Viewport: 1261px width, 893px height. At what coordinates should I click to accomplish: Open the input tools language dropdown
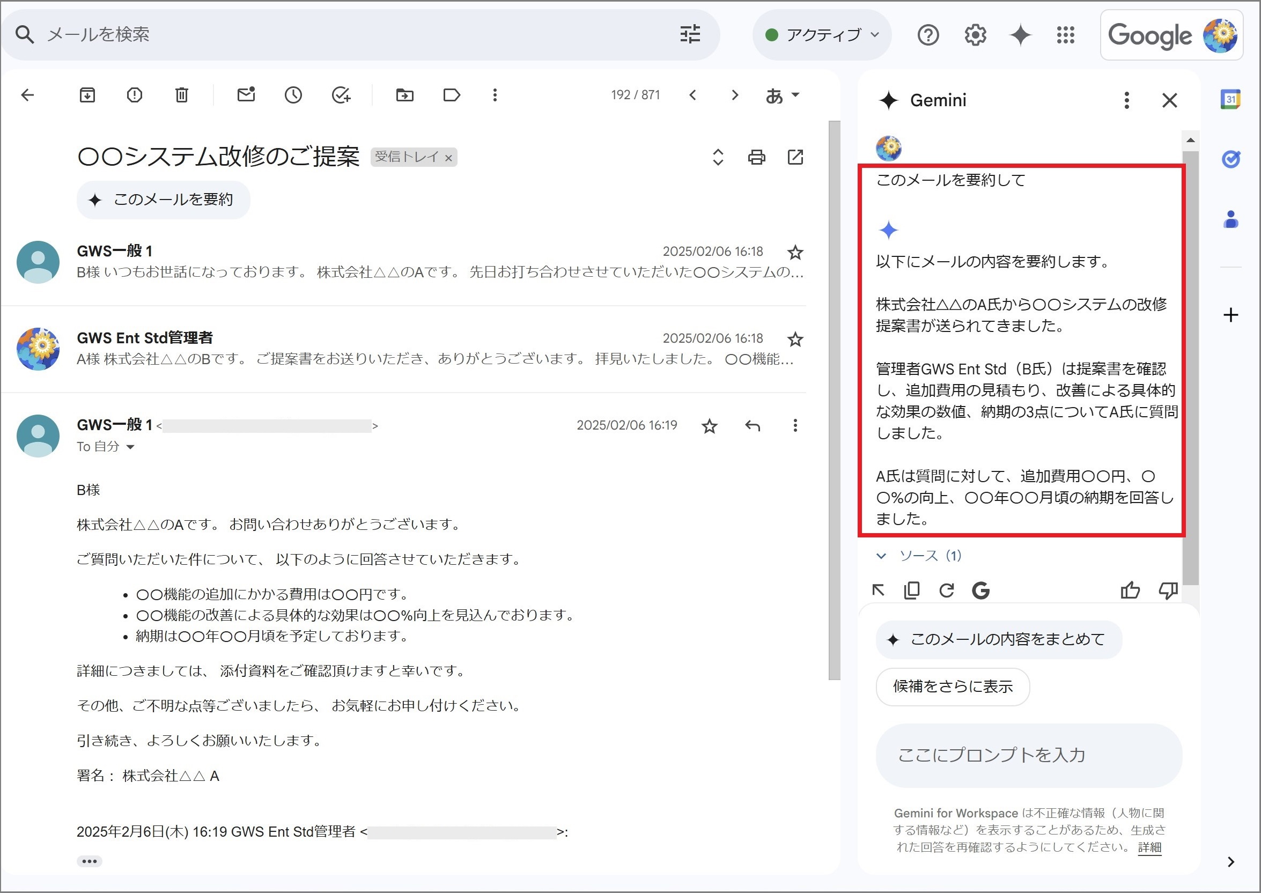[782, 95]
